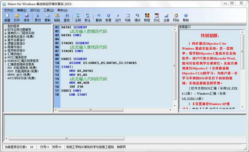Expand the WINDOWS汇编实例源程序 tree node
The height and width of the screenshot is (152, 249).
pyautogui.click(x=5, y=61)
